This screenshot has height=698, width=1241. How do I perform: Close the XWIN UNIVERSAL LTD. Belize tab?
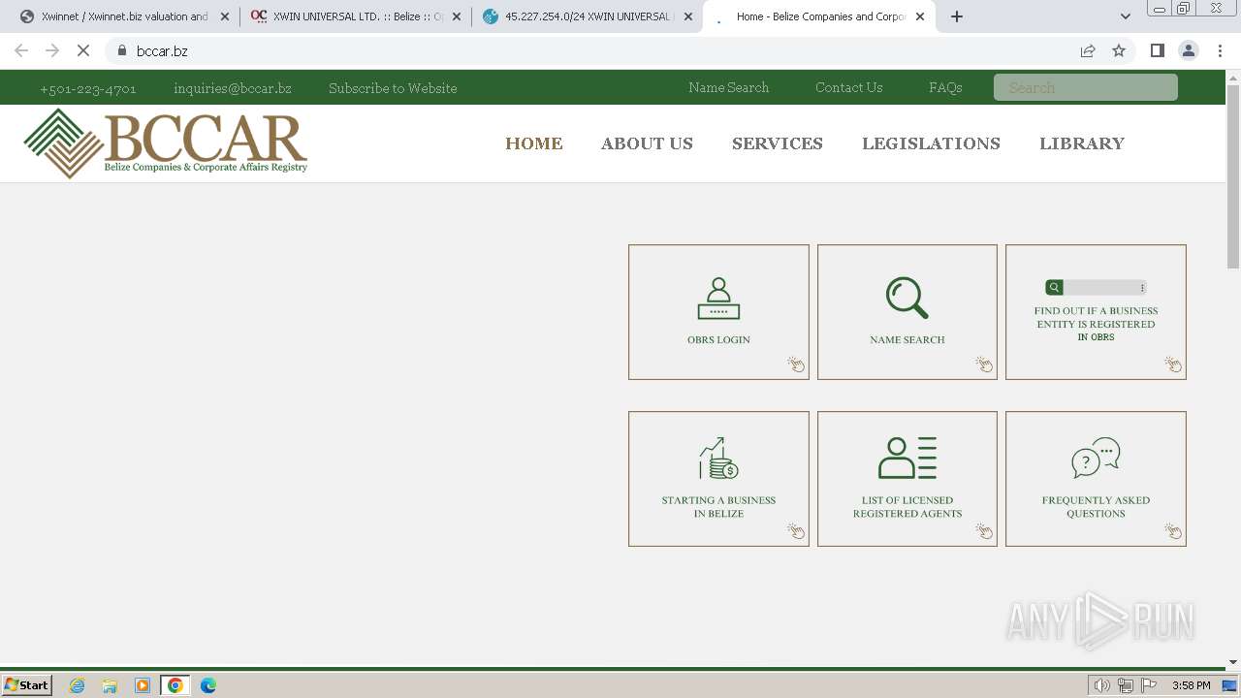point(457,16)
